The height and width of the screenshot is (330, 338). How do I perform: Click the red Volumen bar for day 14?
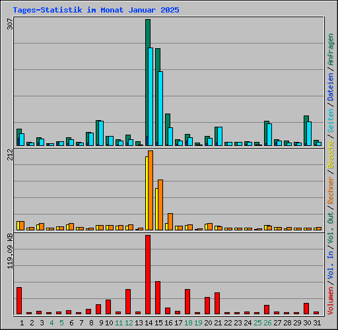148,275
